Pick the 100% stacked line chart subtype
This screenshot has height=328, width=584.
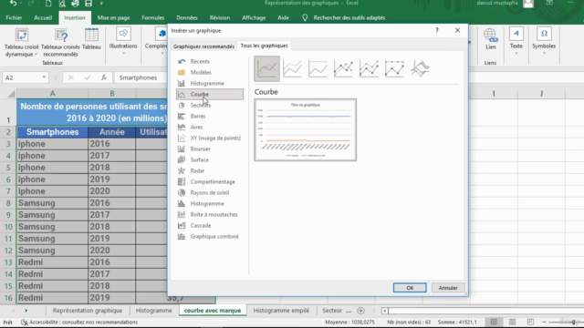(318, 69)
